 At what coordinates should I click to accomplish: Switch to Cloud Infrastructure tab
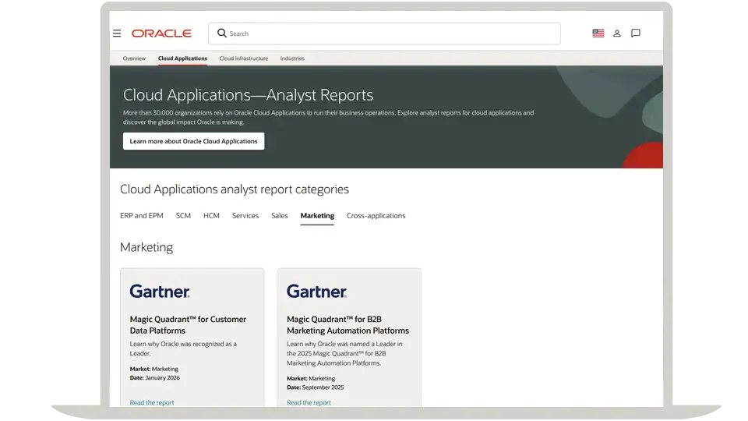[244, 58]
